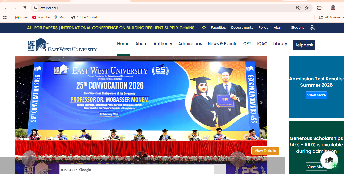This screenshot has height=174, width=344.
Task: Click Generous Scholarships 50% - 100% text
Action: coord(316,145)
